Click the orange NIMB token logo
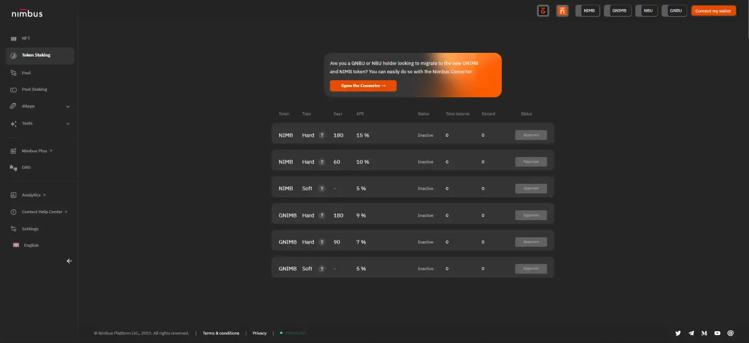The width and height of the screenshot is (749, 343). click(x=562, y=11)
